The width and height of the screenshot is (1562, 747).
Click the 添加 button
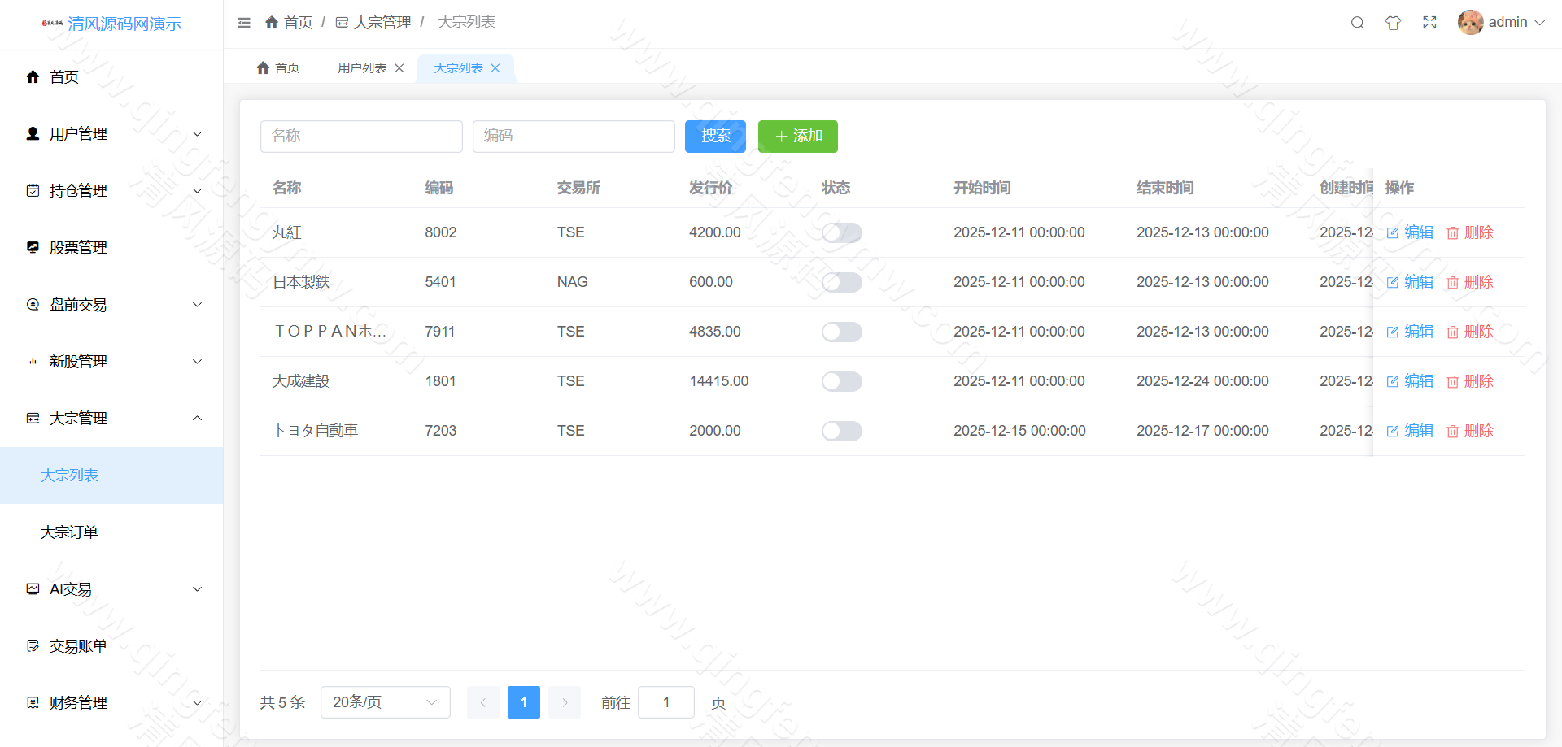798,137
